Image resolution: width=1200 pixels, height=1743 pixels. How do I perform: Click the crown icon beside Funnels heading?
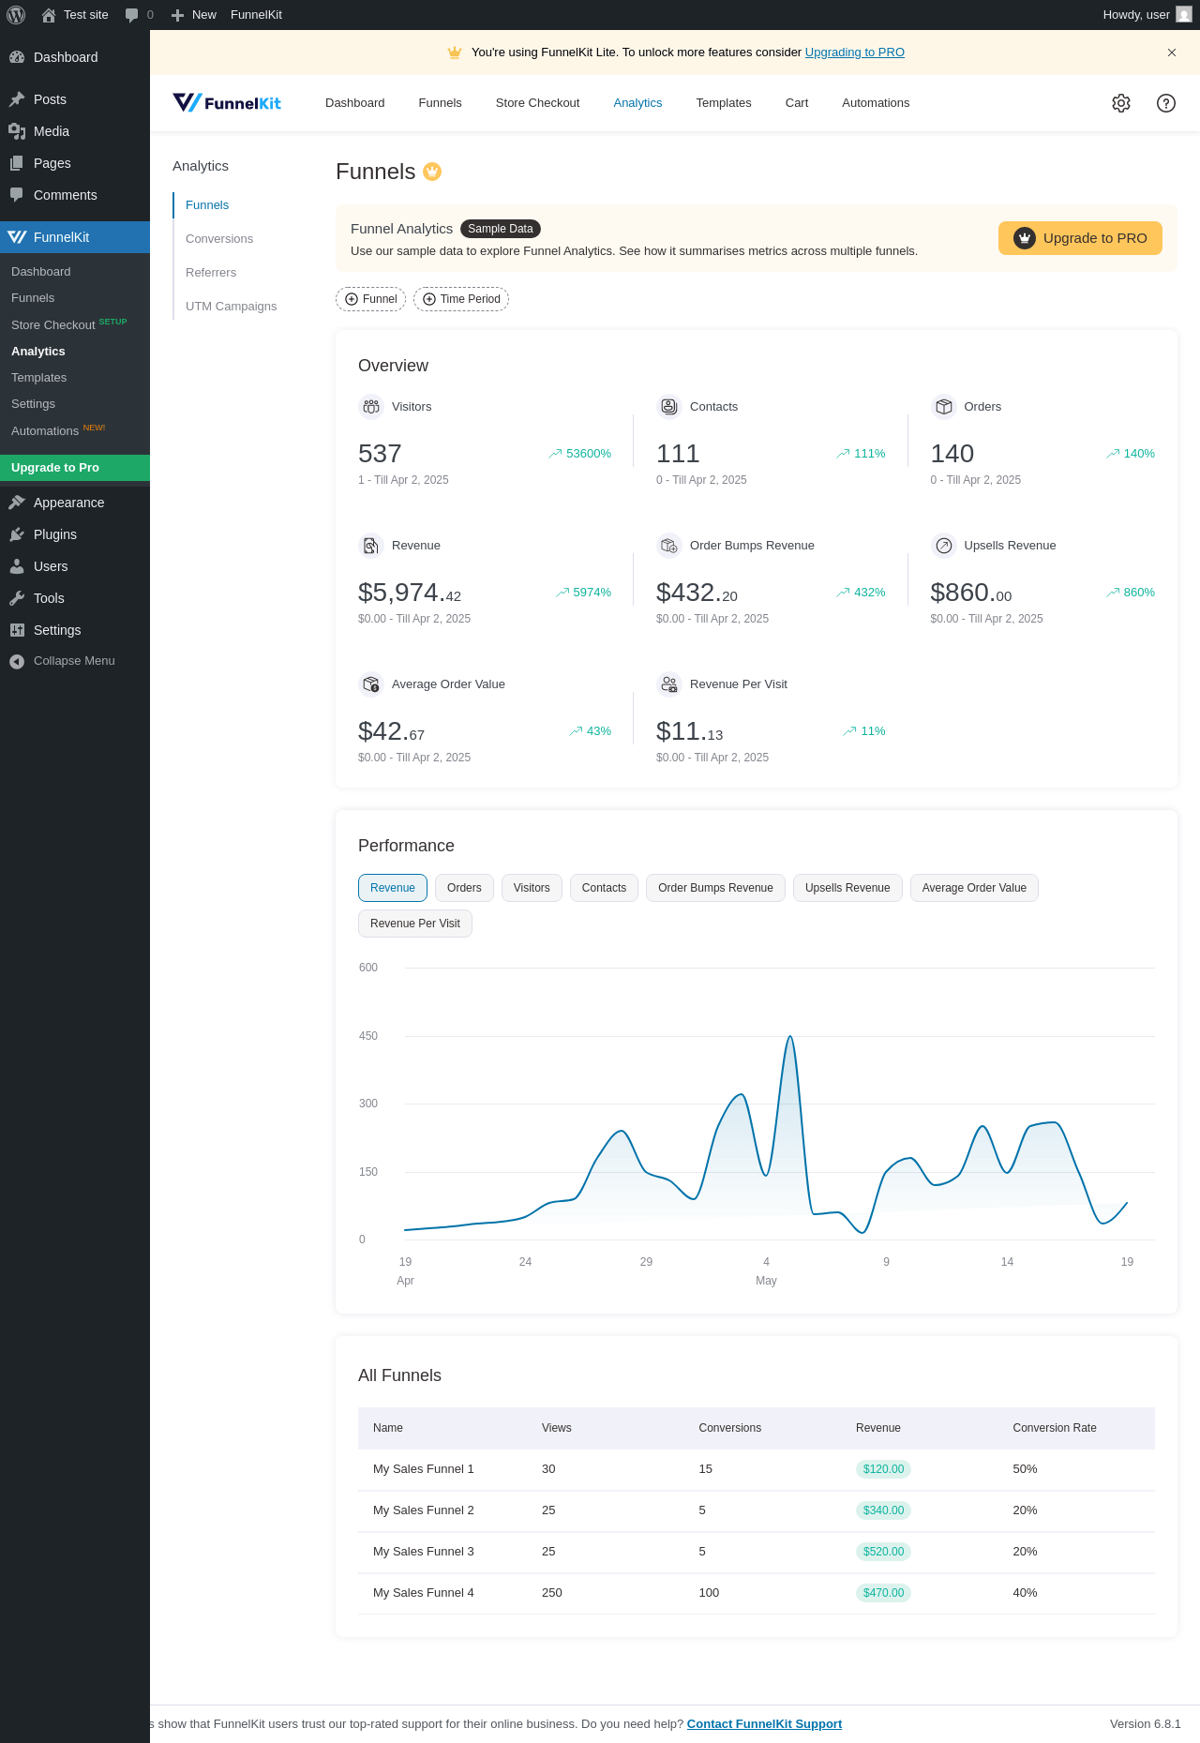pyautogui.click(x=432, y=172)
